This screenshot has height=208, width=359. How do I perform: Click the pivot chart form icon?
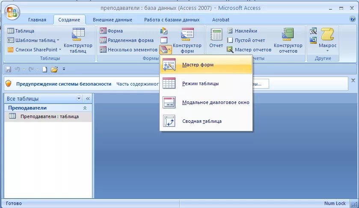click(x=164, y=31)
